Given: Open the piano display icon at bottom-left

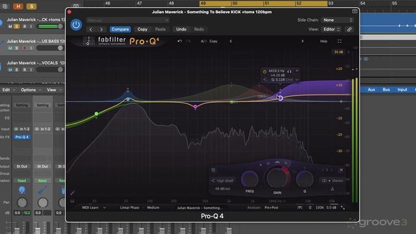Looking at the screenshot, I should click(72, 201).
